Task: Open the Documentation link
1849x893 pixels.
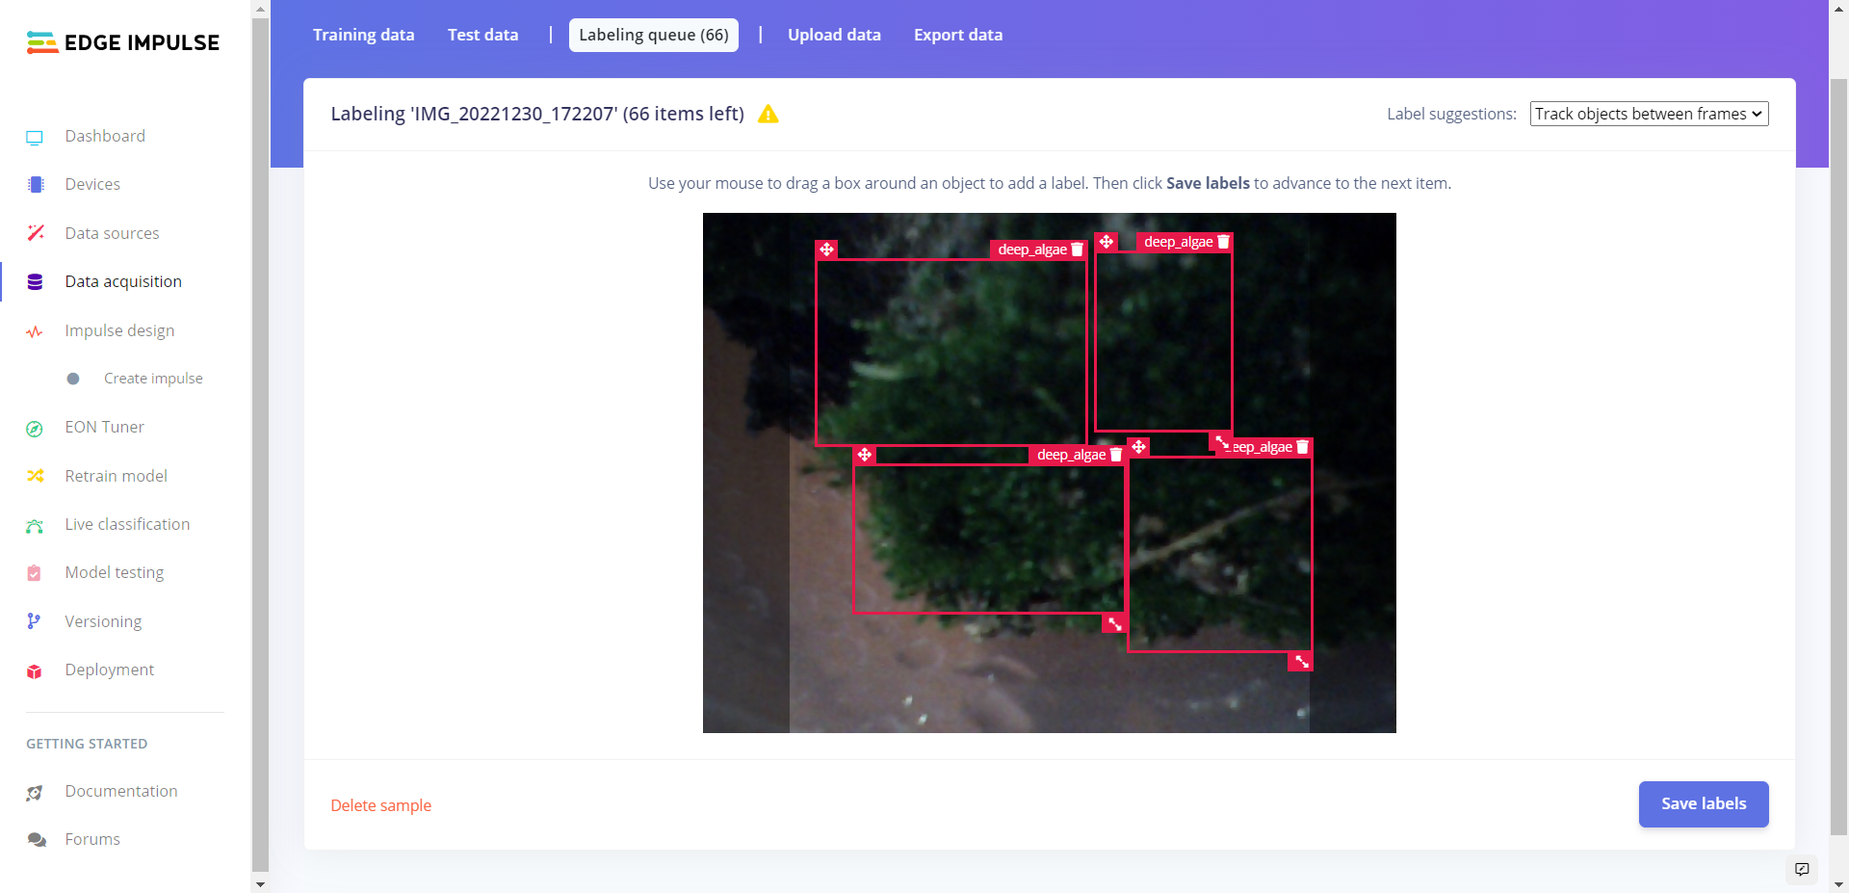Action: [x=121, y=791]
